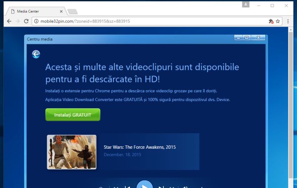This screenshot has width=297, height=188.
Task: Minimize the Chrome browser window
Action: tap(259, 6)
